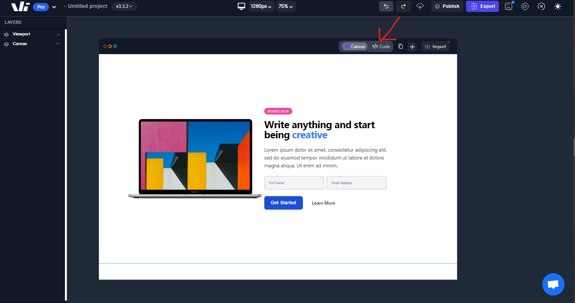The width and height of the screenshot is (575, 303).
Task: Collapse the Viewport layer chevron
Action: pos(58,35)
